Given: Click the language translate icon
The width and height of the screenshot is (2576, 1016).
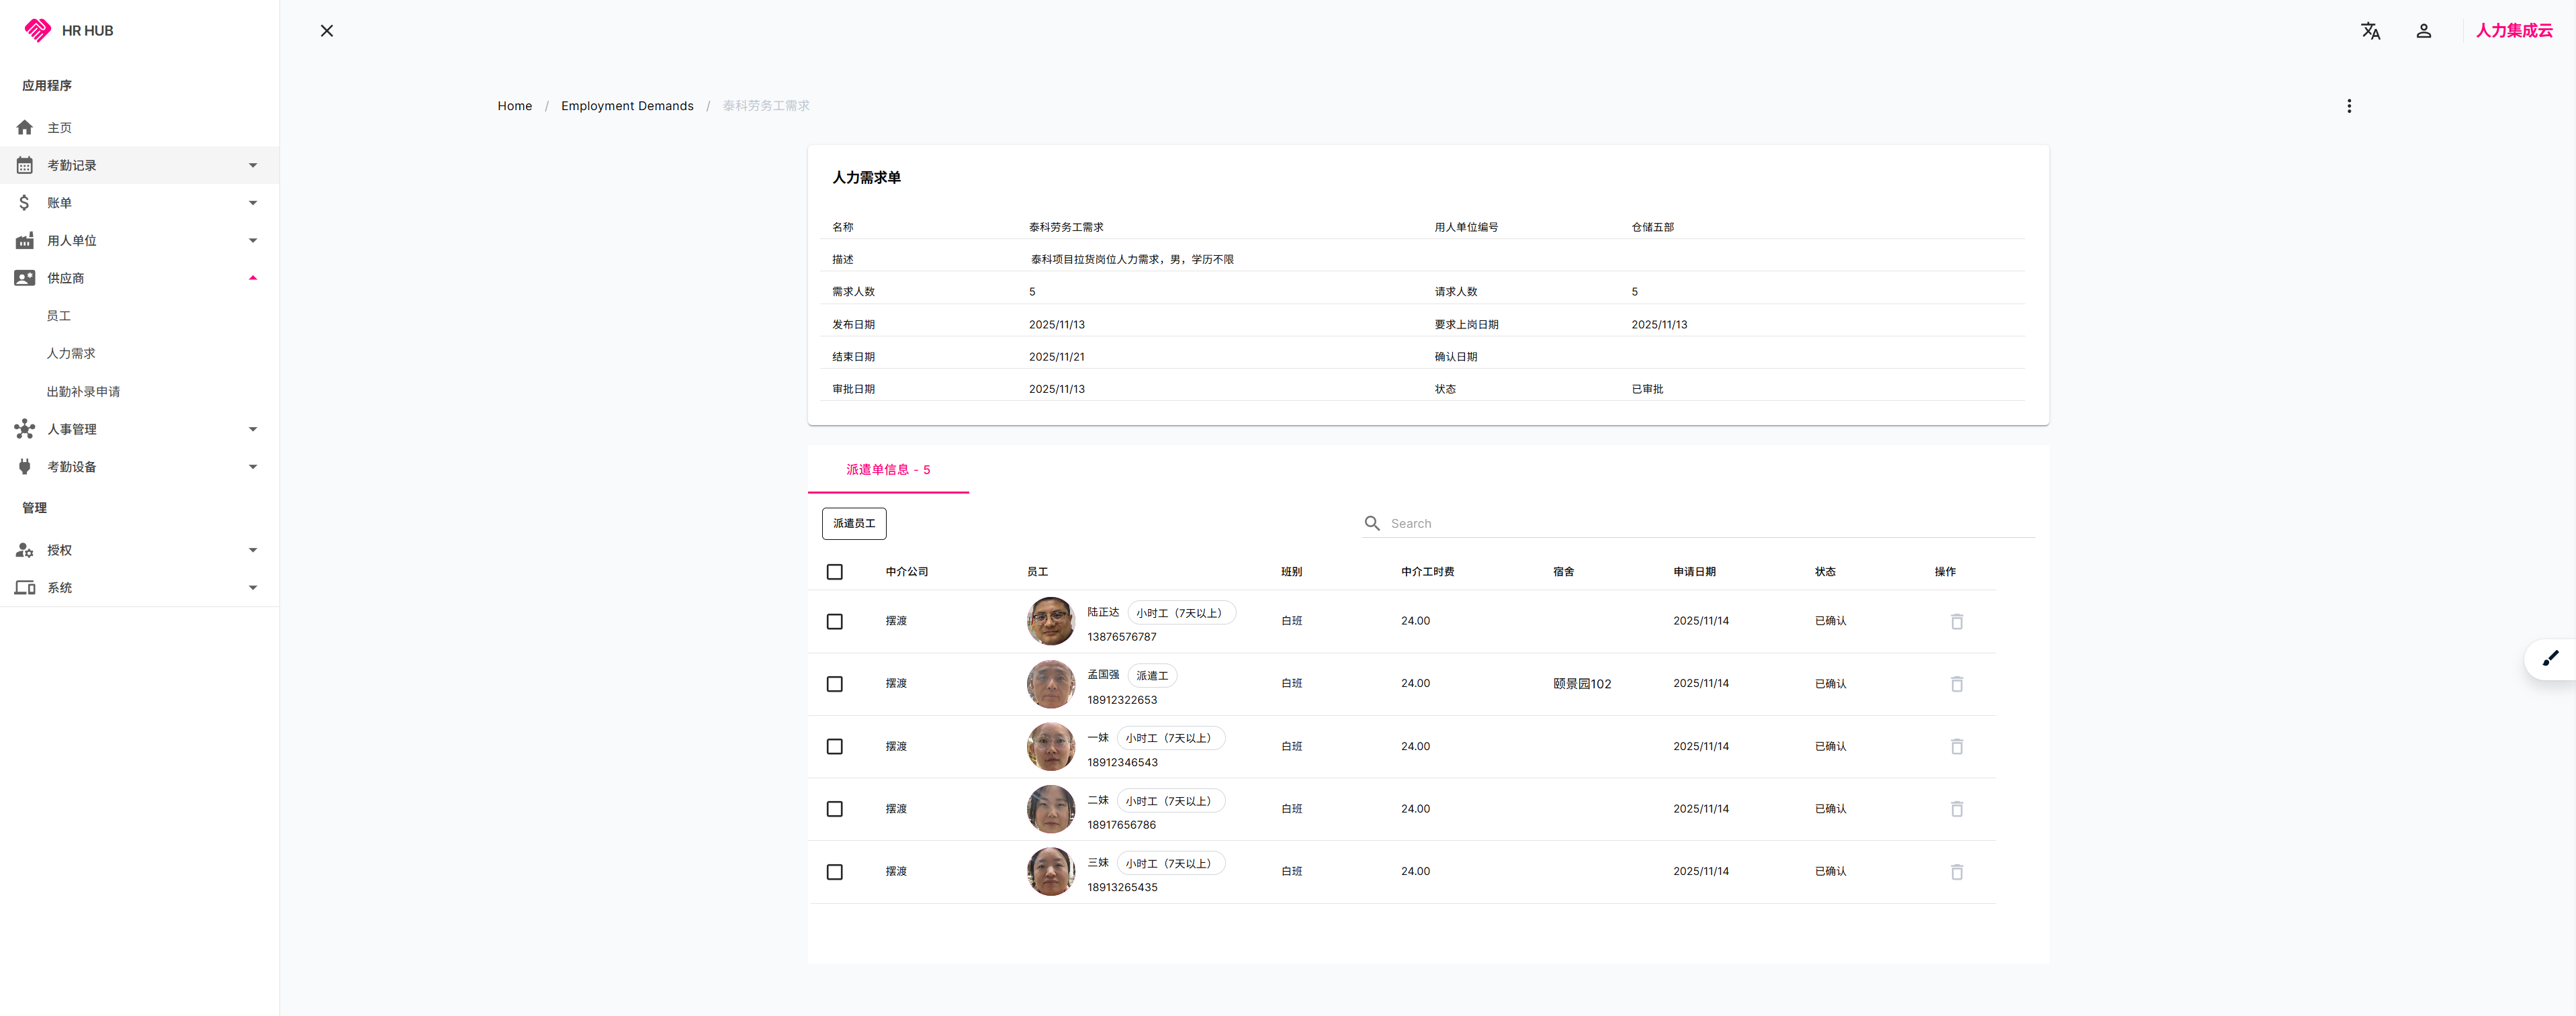Looking at the screenshot, I should tap(2370, 31).
